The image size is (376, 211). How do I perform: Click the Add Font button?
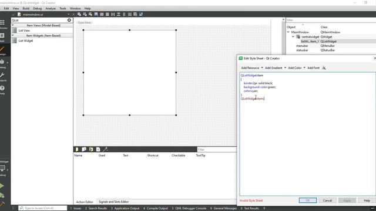click(x=313, y=68)
